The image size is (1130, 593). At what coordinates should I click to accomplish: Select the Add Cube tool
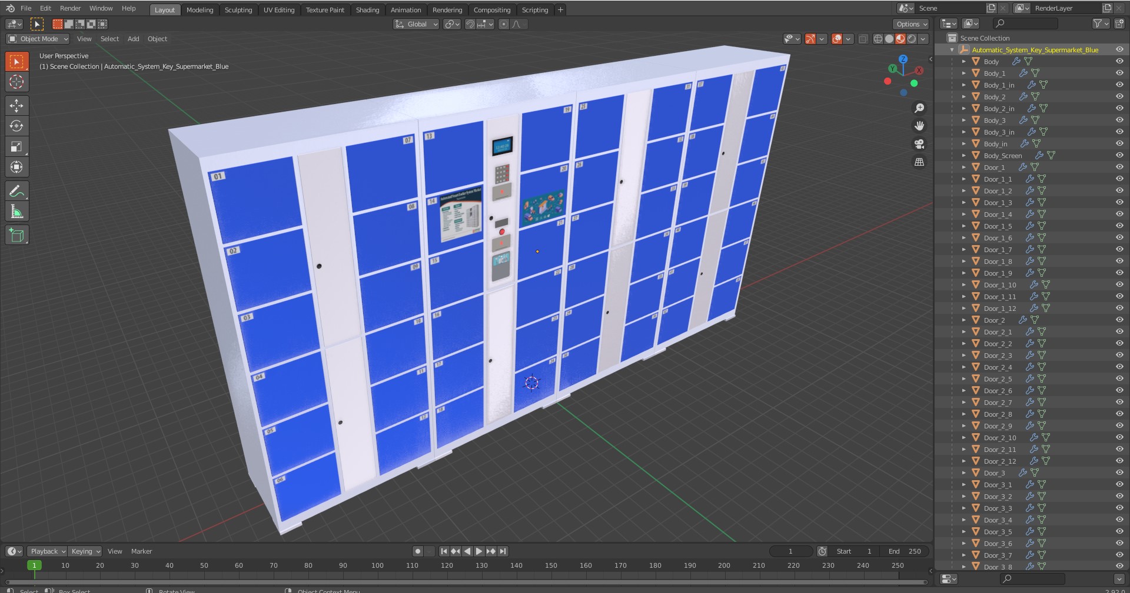click(16, 235)
